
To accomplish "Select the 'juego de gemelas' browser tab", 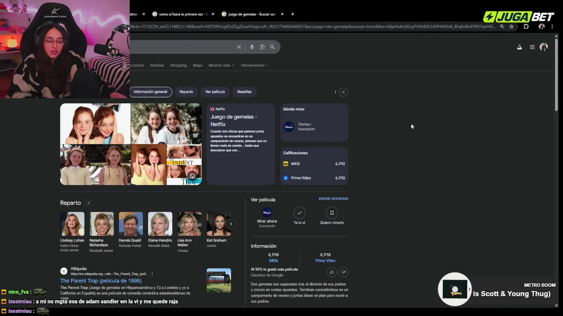I will pyautogui.click(x=252, y=14).
